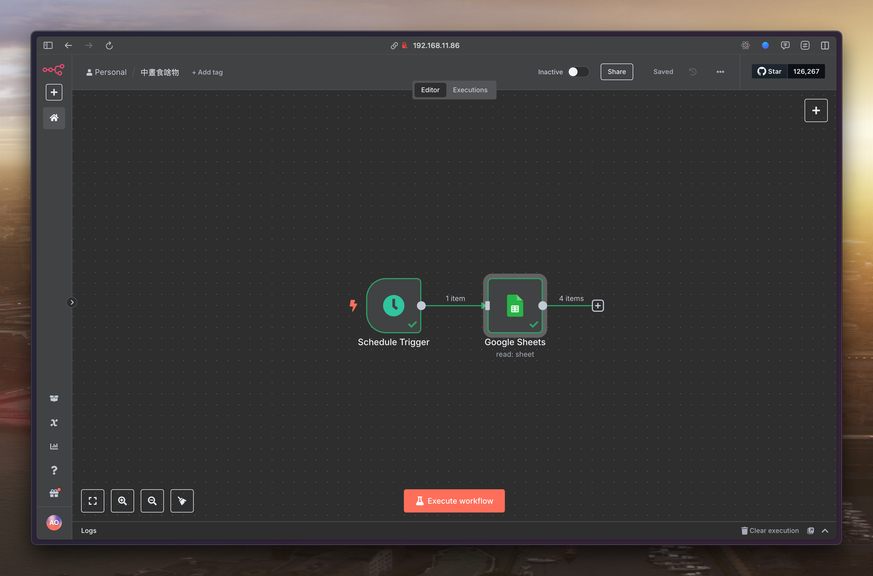Image resolution: width=873 pixels, height=576 pixels.
Task: Click the Share button
Action: point(616,72)
